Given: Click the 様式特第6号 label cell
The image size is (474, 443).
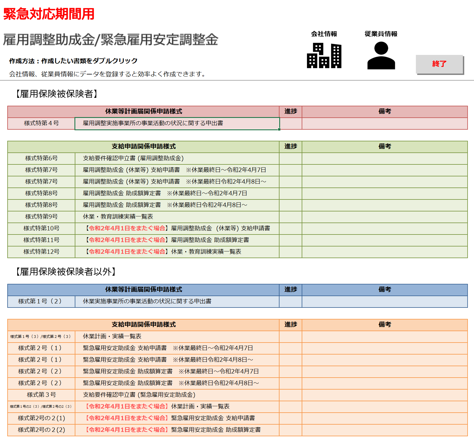Looking at the screenshot, I should 41,159.
